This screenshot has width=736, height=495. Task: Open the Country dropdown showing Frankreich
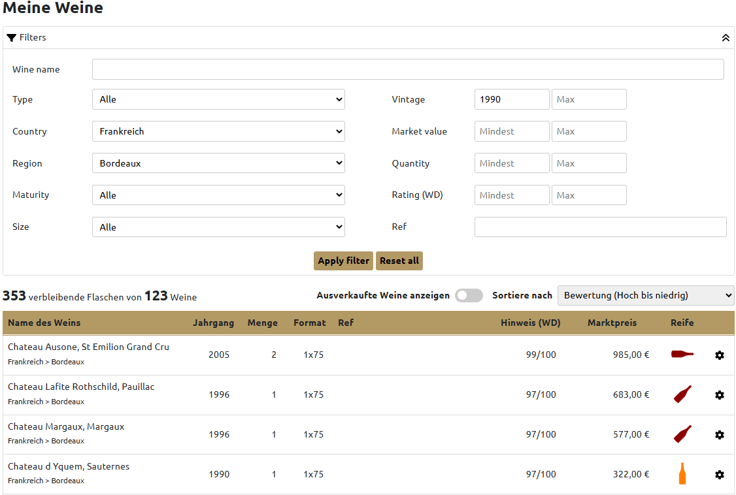218,131
